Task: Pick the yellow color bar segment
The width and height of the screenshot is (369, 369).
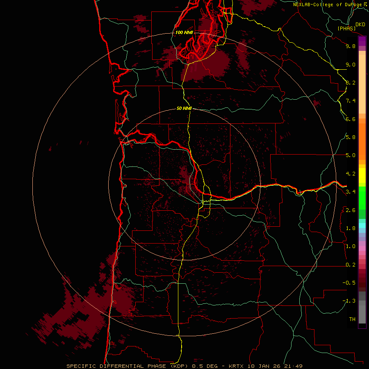Action: 362,175
